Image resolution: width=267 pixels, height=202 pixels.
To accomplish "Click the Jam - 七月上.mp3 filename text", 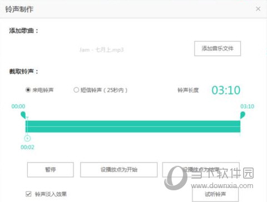I will [x=102, y=50].
